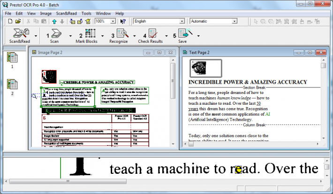Click the Text Page 2 window icon

tap(185, 52)
